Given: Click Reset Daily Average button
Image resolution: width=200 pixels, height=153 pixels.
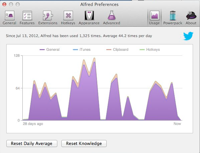Looking at the screenshot, I should (32, 143).
